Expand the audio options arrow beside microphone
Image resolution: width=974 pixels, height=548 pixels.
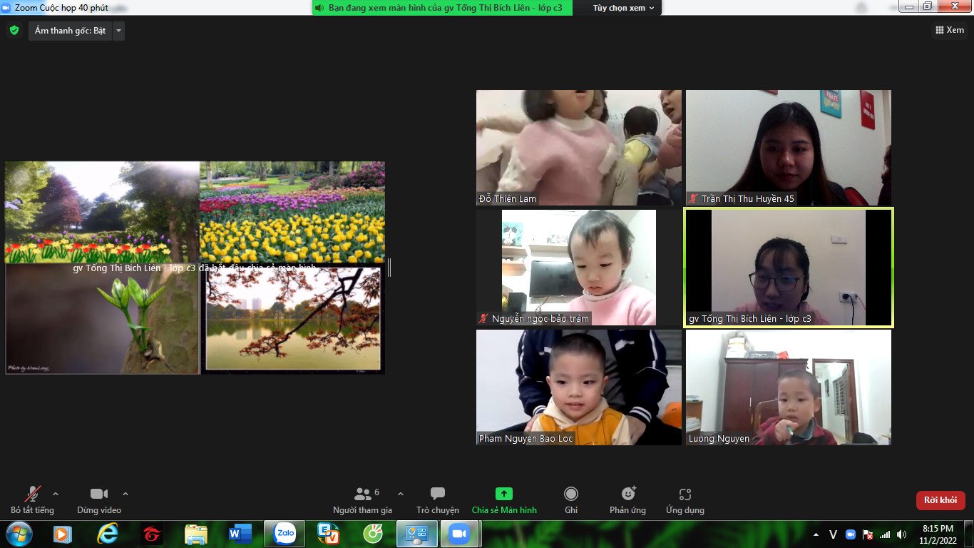(x=56, y=494)
